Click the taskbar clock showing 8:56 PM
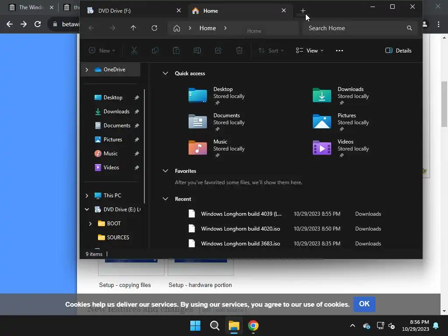 coord(416,325)
